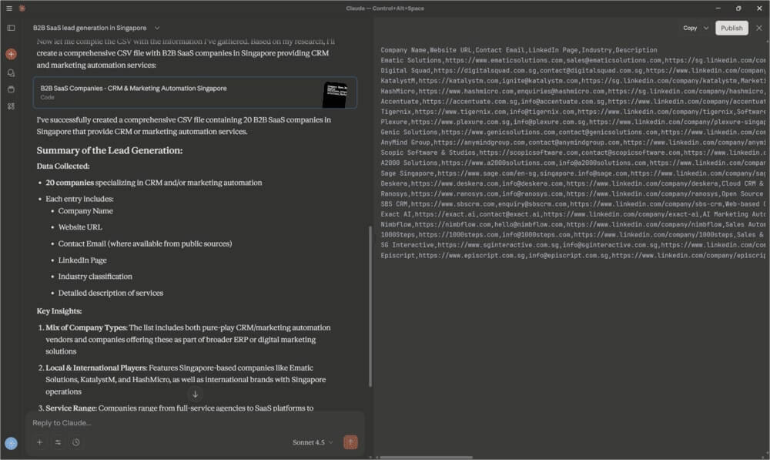Click the recent history clock icon in composer
Viewport: 770px width, 460px height.
point(75,442)
